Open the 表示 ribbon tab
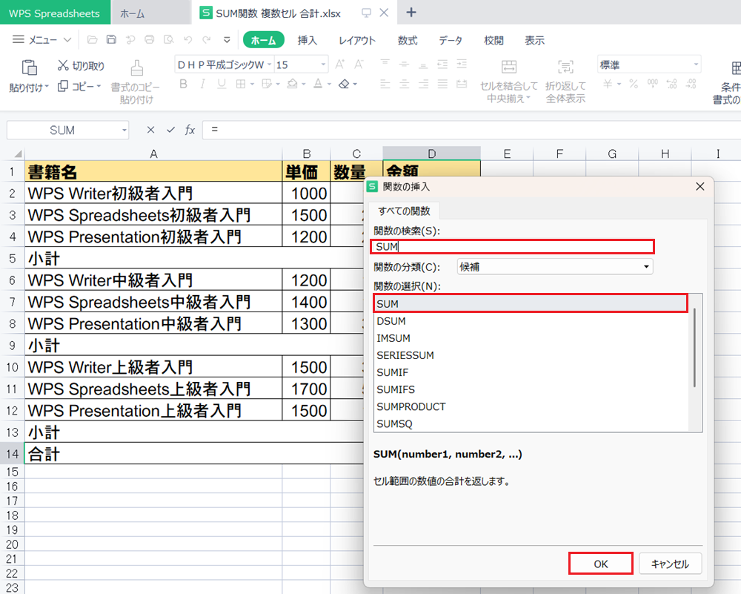741x594 pixels. click(x=534, y=40)
